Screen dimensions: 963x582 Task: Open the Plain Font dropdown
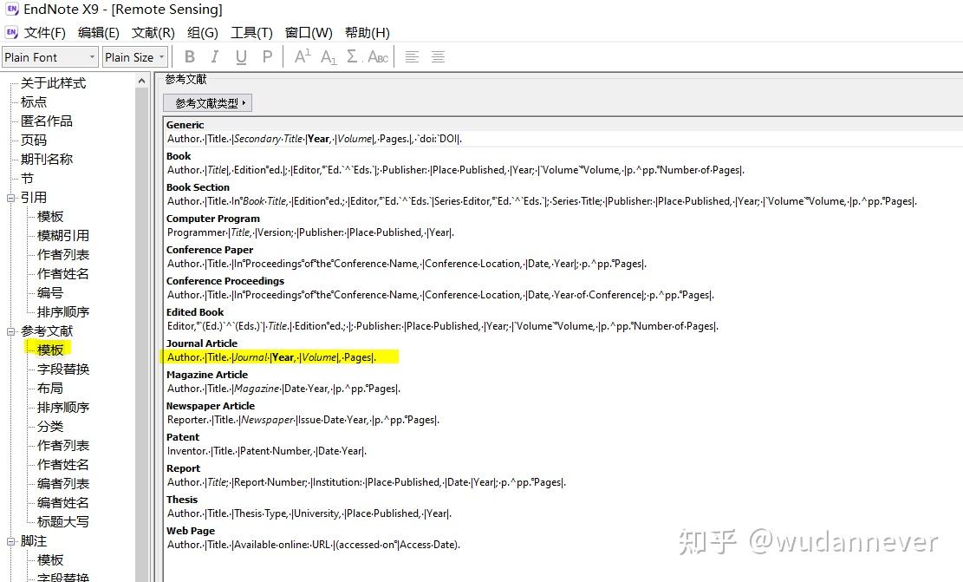click(94, 56)
